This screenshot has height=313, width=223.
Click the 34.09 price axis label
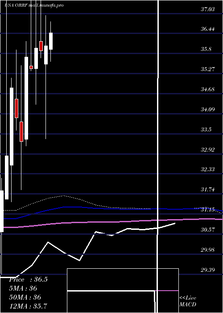pos(208,110)
